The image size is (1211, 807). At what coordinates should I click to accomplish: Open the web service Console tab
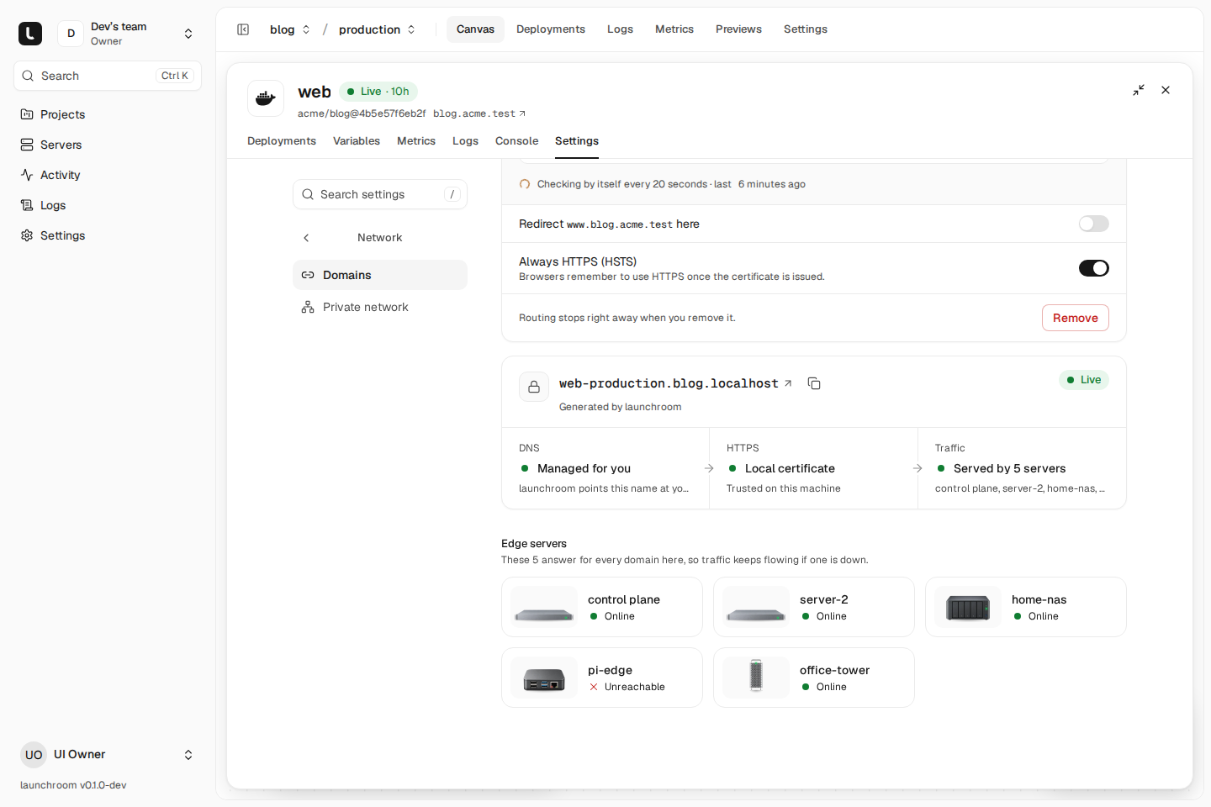516,141
